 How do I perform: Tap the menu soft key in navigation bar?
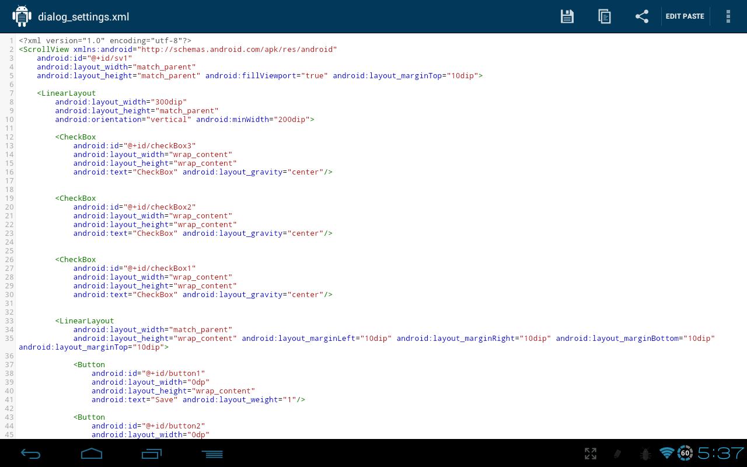(x=212, y=454)
